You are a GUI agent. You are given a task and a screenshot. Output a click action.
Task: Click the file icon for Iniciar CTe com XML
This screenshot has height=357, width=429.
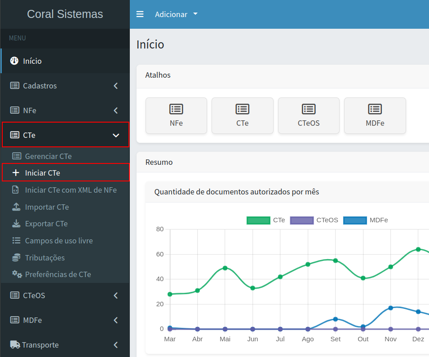tap(16, 190)
